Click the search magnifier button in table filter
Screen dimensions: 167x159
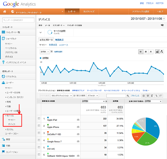(128, 96)
